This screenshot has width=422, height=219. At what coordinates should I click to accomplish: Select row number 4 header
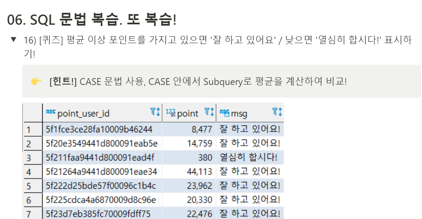click(x=33, y=172)
